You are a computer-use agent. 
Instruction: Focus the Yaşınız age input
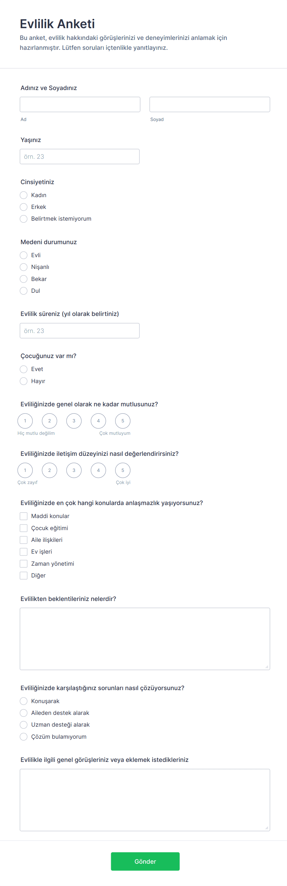pyautogui.click(x=80, y=157)
